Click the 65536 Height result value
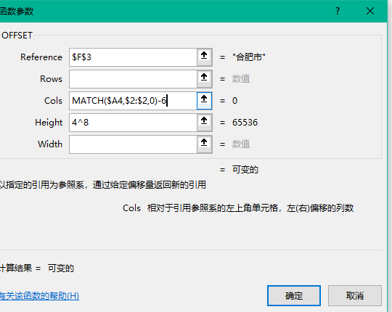Image resolution: width=392 pixels, height=312 pixels. click(245, 123)
